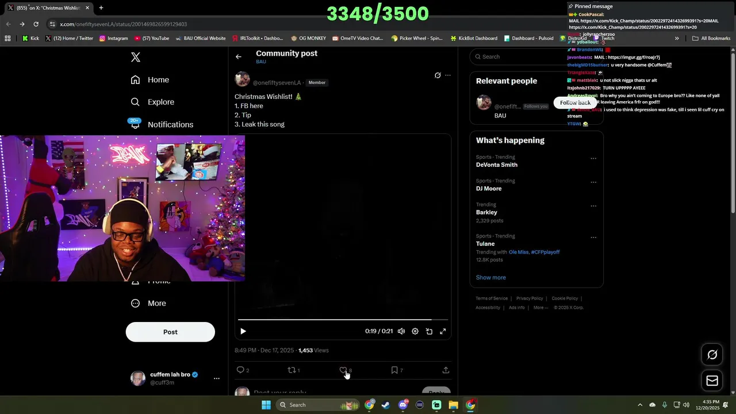The image size is (736, 414).
Task: Click the Windows taskbar Search box
Action: pos(316,405)
